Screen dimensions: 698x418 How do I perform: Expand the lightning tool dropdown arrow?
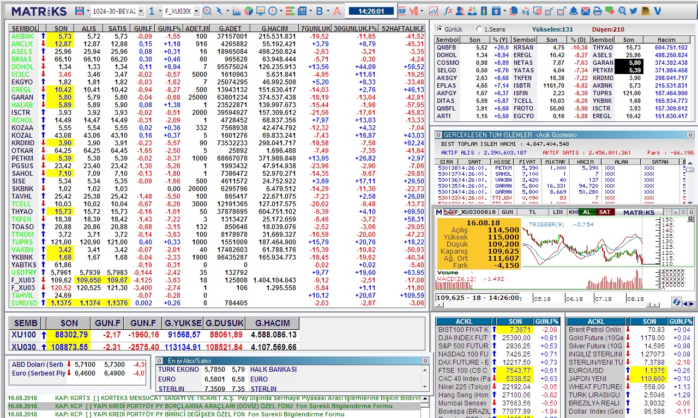click(x=227, y=11)
